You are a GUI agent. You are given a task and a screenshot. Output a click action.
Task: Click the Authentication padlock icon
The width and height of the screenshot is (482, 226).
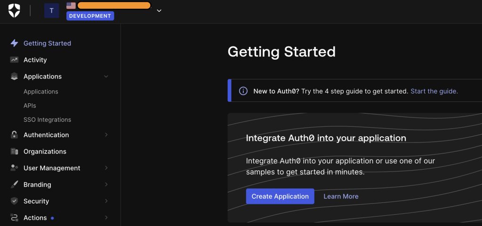(x=14, y=135)
